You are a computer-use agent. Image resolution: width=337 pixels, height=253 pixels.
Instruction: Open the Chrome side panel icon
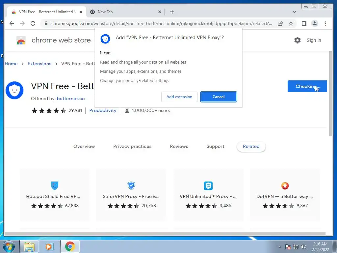click(304, 23)
